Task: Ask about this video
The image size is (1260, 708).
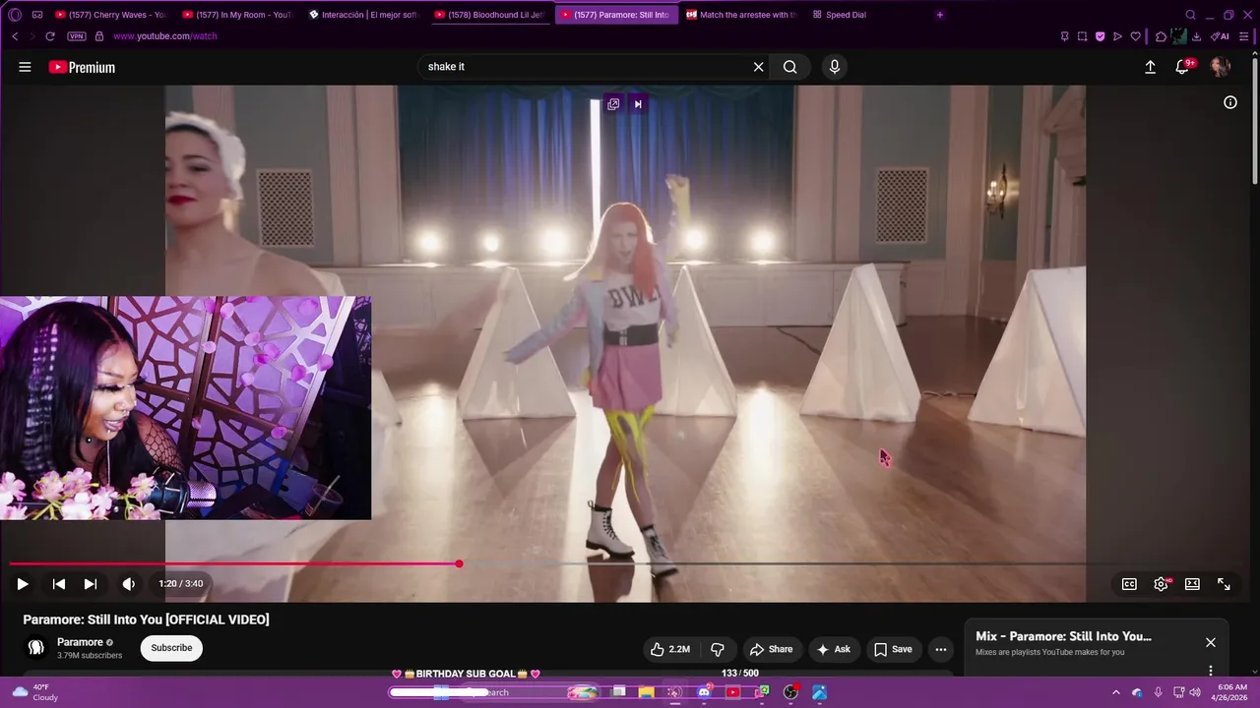Action: click(833, 649)
